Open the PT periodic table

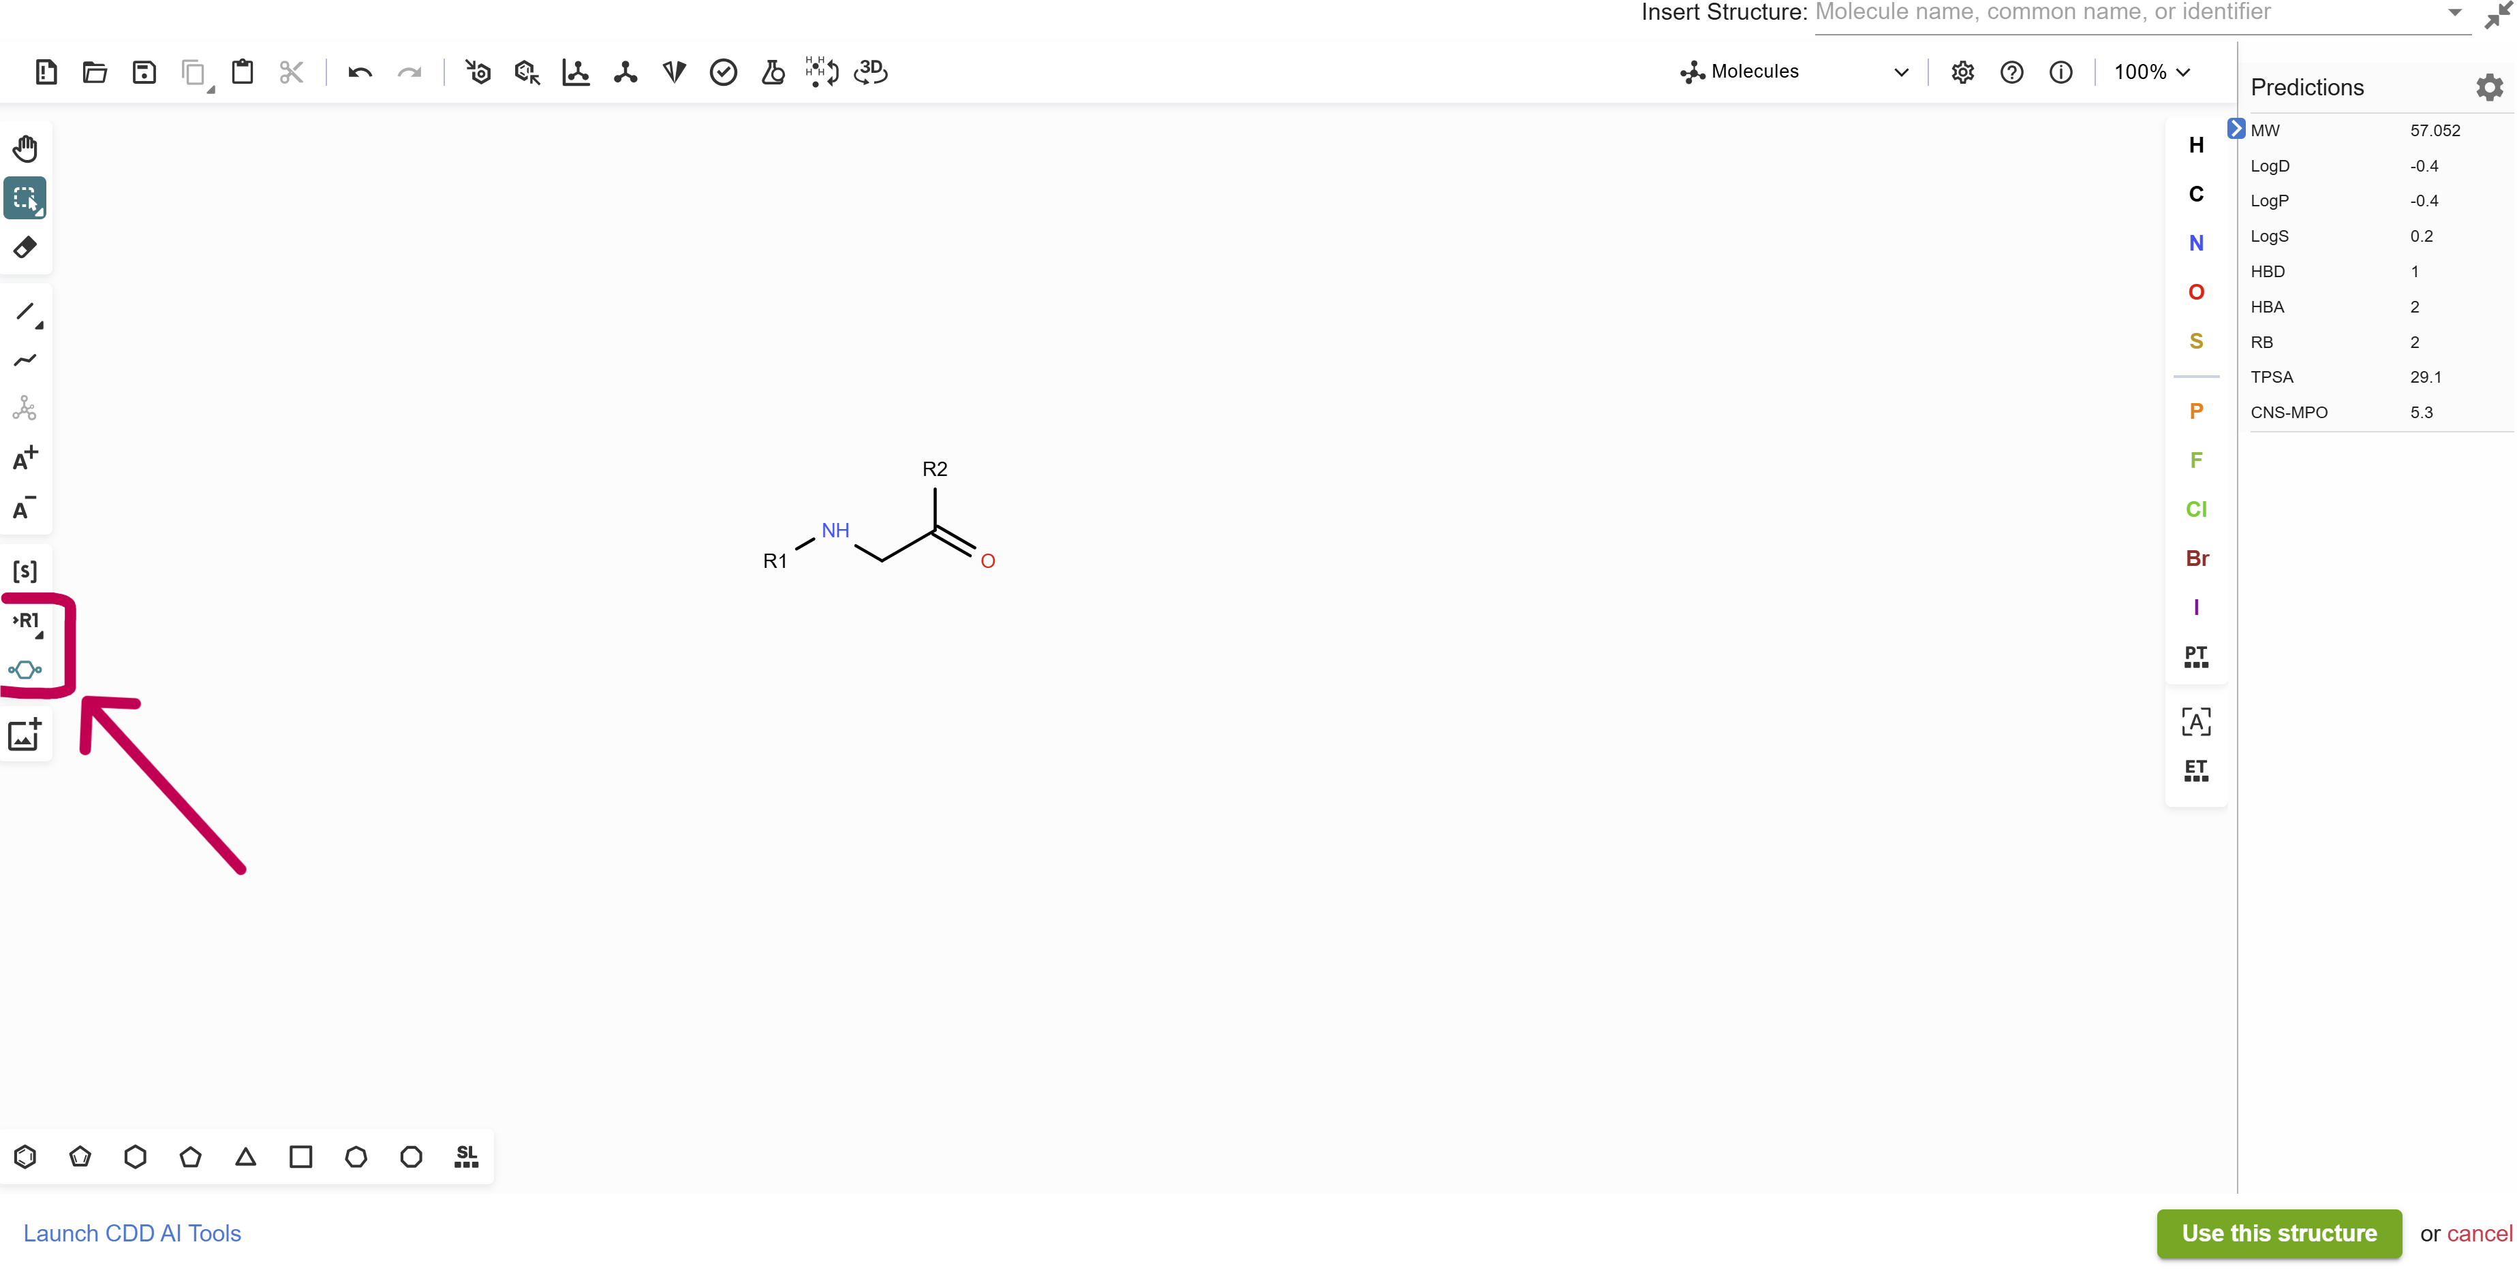pos(2197,657)
